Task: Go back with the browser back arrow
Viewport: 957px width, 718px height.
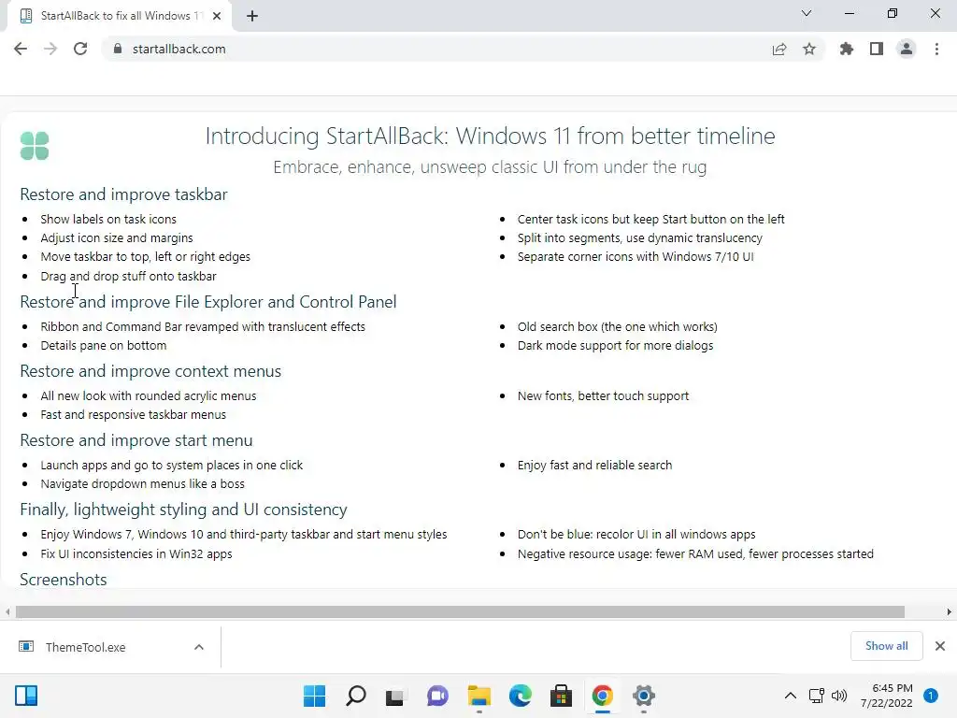Action: coord(21,49)
